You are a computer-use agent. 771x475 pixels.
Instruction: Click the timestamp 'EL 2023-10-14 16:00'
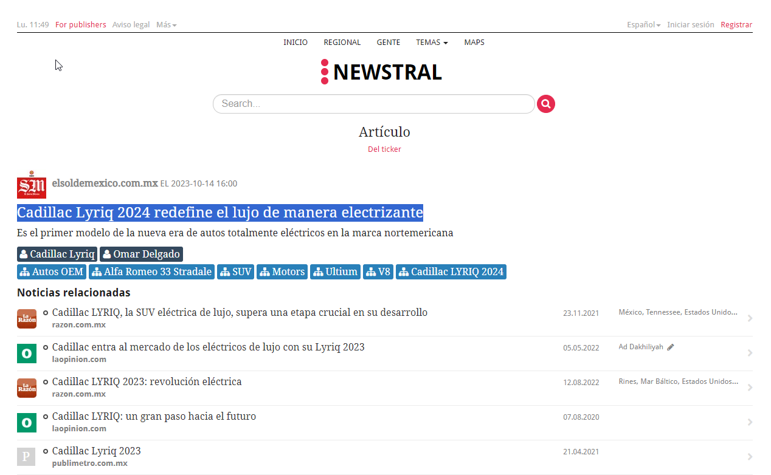[199, 183]
